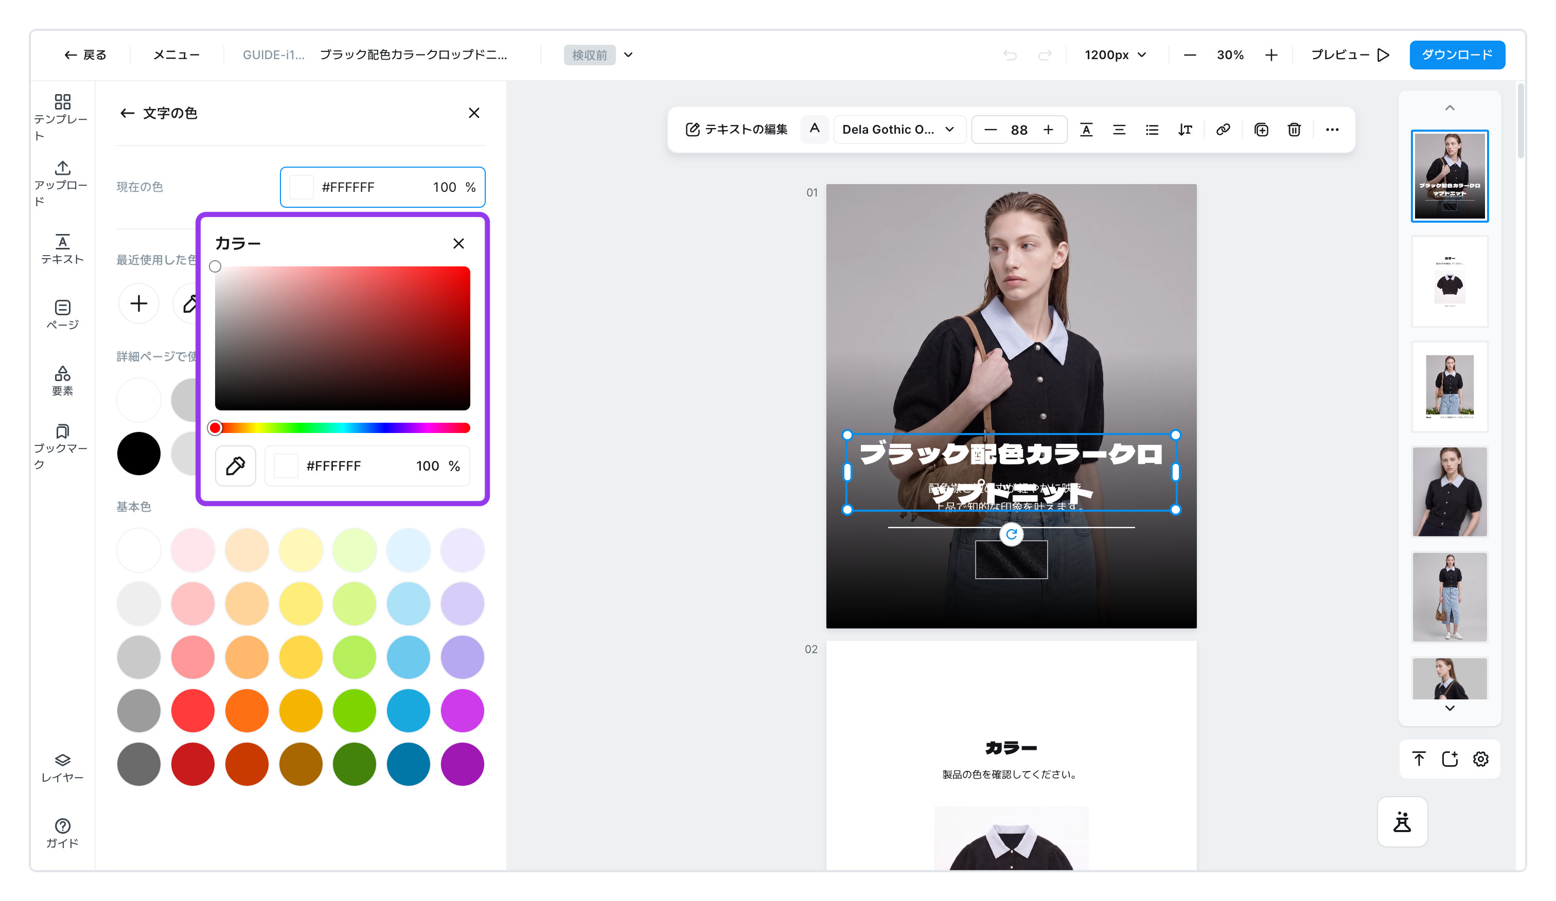This screenshot has height=901, width=1556.
Task: Select the black color swatch
Action: point(138,454)
